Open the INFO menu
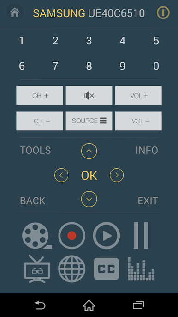178x317 pixels. [x=147, y=150]
